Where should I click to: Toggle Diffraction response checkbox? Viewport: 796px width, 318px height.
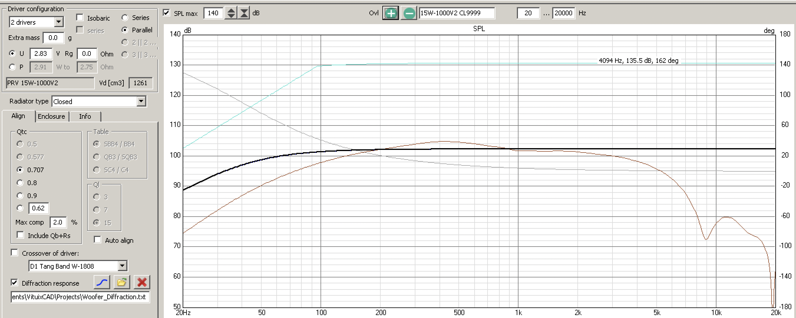point(14,282)
